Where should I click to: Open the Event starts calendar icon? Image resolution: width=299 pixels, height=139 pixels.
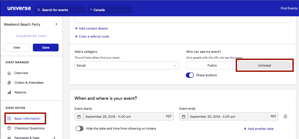(79, 117)
